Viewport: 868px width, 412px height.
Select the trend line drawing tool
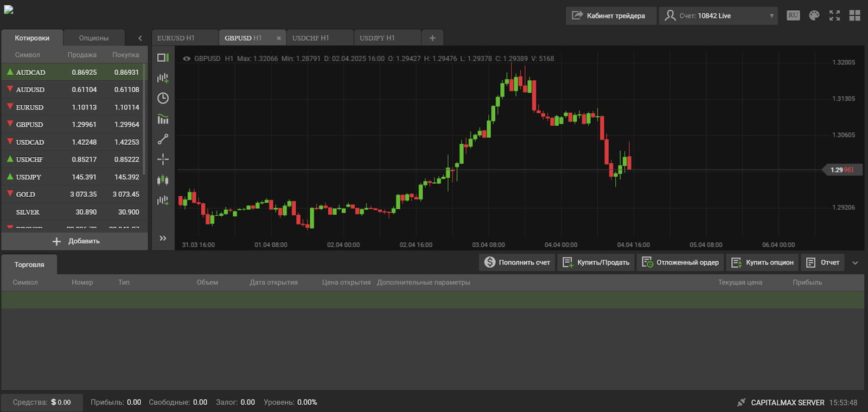(x=163, y=139)
